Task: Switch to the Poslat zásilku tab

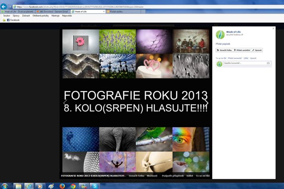Action: coord(124,11)
